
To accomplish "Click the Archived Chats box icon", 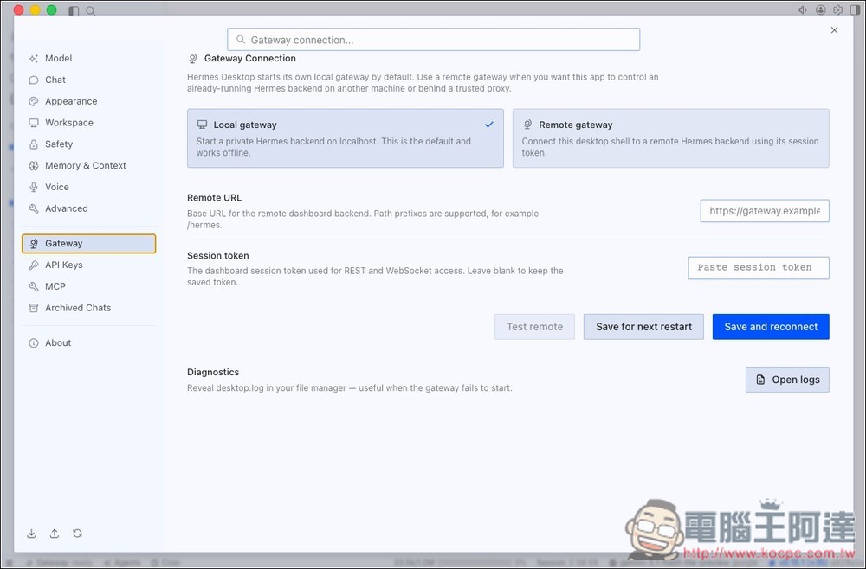I will click(34, 308).
